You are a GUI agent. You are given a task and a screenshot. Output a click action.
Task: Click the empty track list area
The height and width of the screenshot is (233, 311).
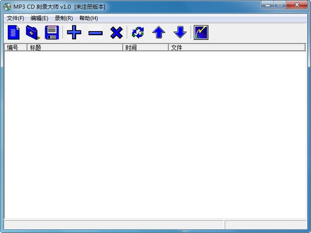pos(155,135)
